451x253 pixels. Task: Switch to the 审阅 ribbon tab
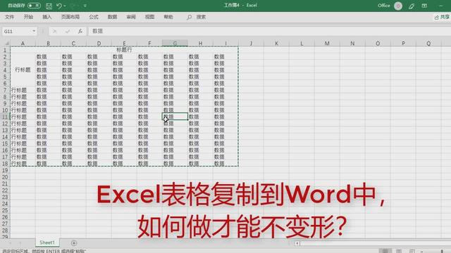(x=131, y=17)
